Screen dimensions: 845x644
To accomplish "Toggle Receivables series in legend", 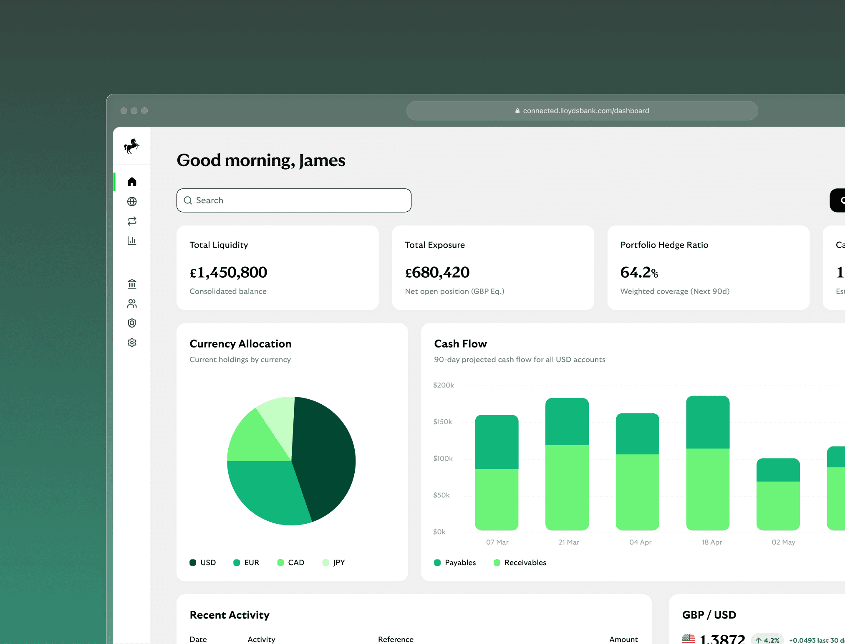I will tap(520, 563).
